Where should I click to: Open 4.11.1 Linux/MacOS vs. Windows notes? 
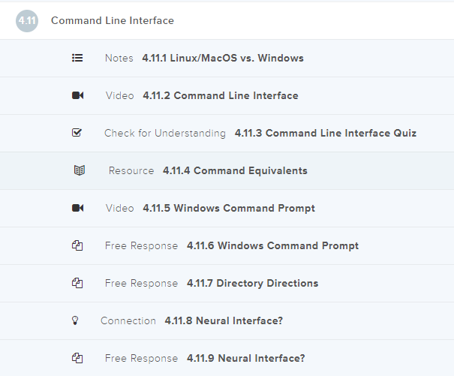[x=222, y=58]
